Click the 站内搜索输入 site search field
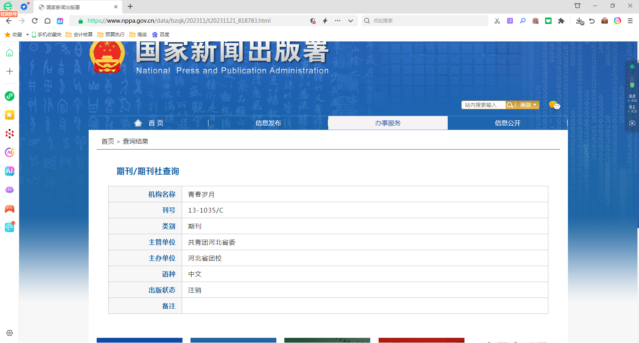The width and height of the screenshot is (639, 343). click(x=483, y=105)
